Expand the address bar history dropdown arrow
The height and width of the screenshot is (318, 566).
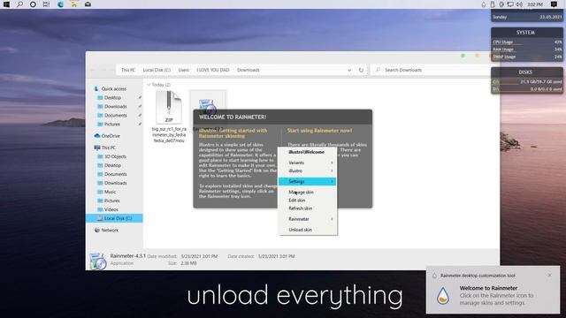tap(349, 70)
